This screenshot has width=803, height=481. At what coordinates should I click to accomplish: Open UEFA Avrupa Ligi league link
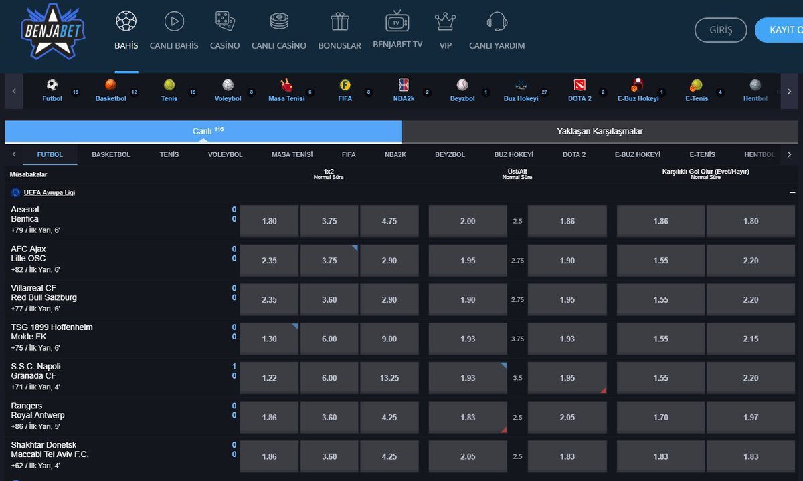(50, 192)
